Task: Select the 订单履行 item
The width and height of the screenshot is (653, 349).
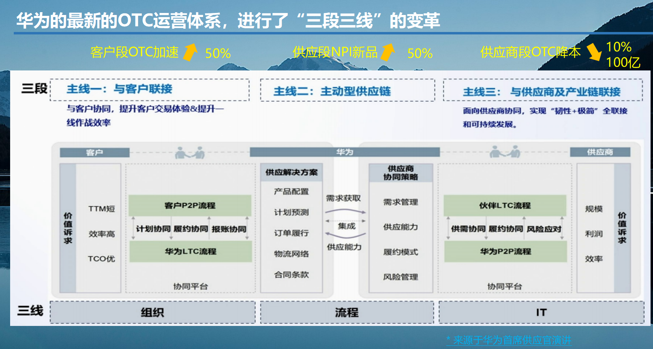Action: [291, 233]
